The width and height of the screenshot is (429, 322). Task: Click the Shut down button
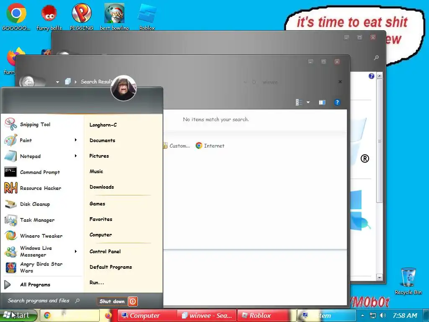[112, 301]
